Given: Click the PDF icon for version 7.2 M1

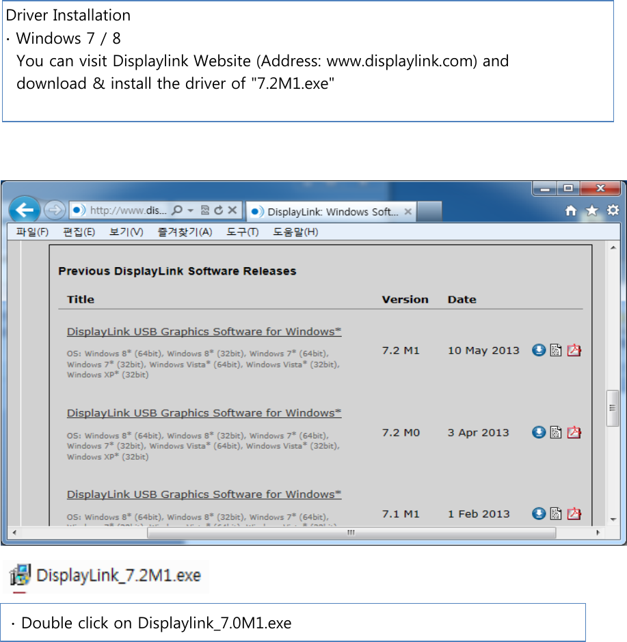Looking at the screenshot, I should point(574,350).
